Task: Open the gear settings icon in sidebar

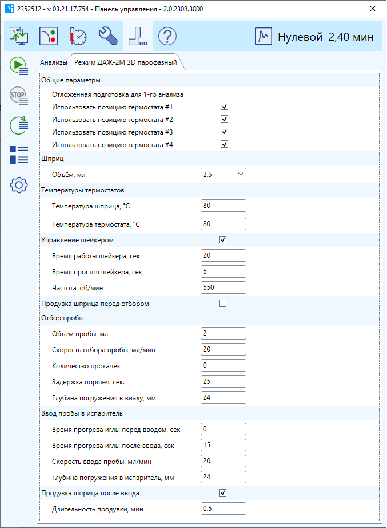Action: [x=19, y=185]
